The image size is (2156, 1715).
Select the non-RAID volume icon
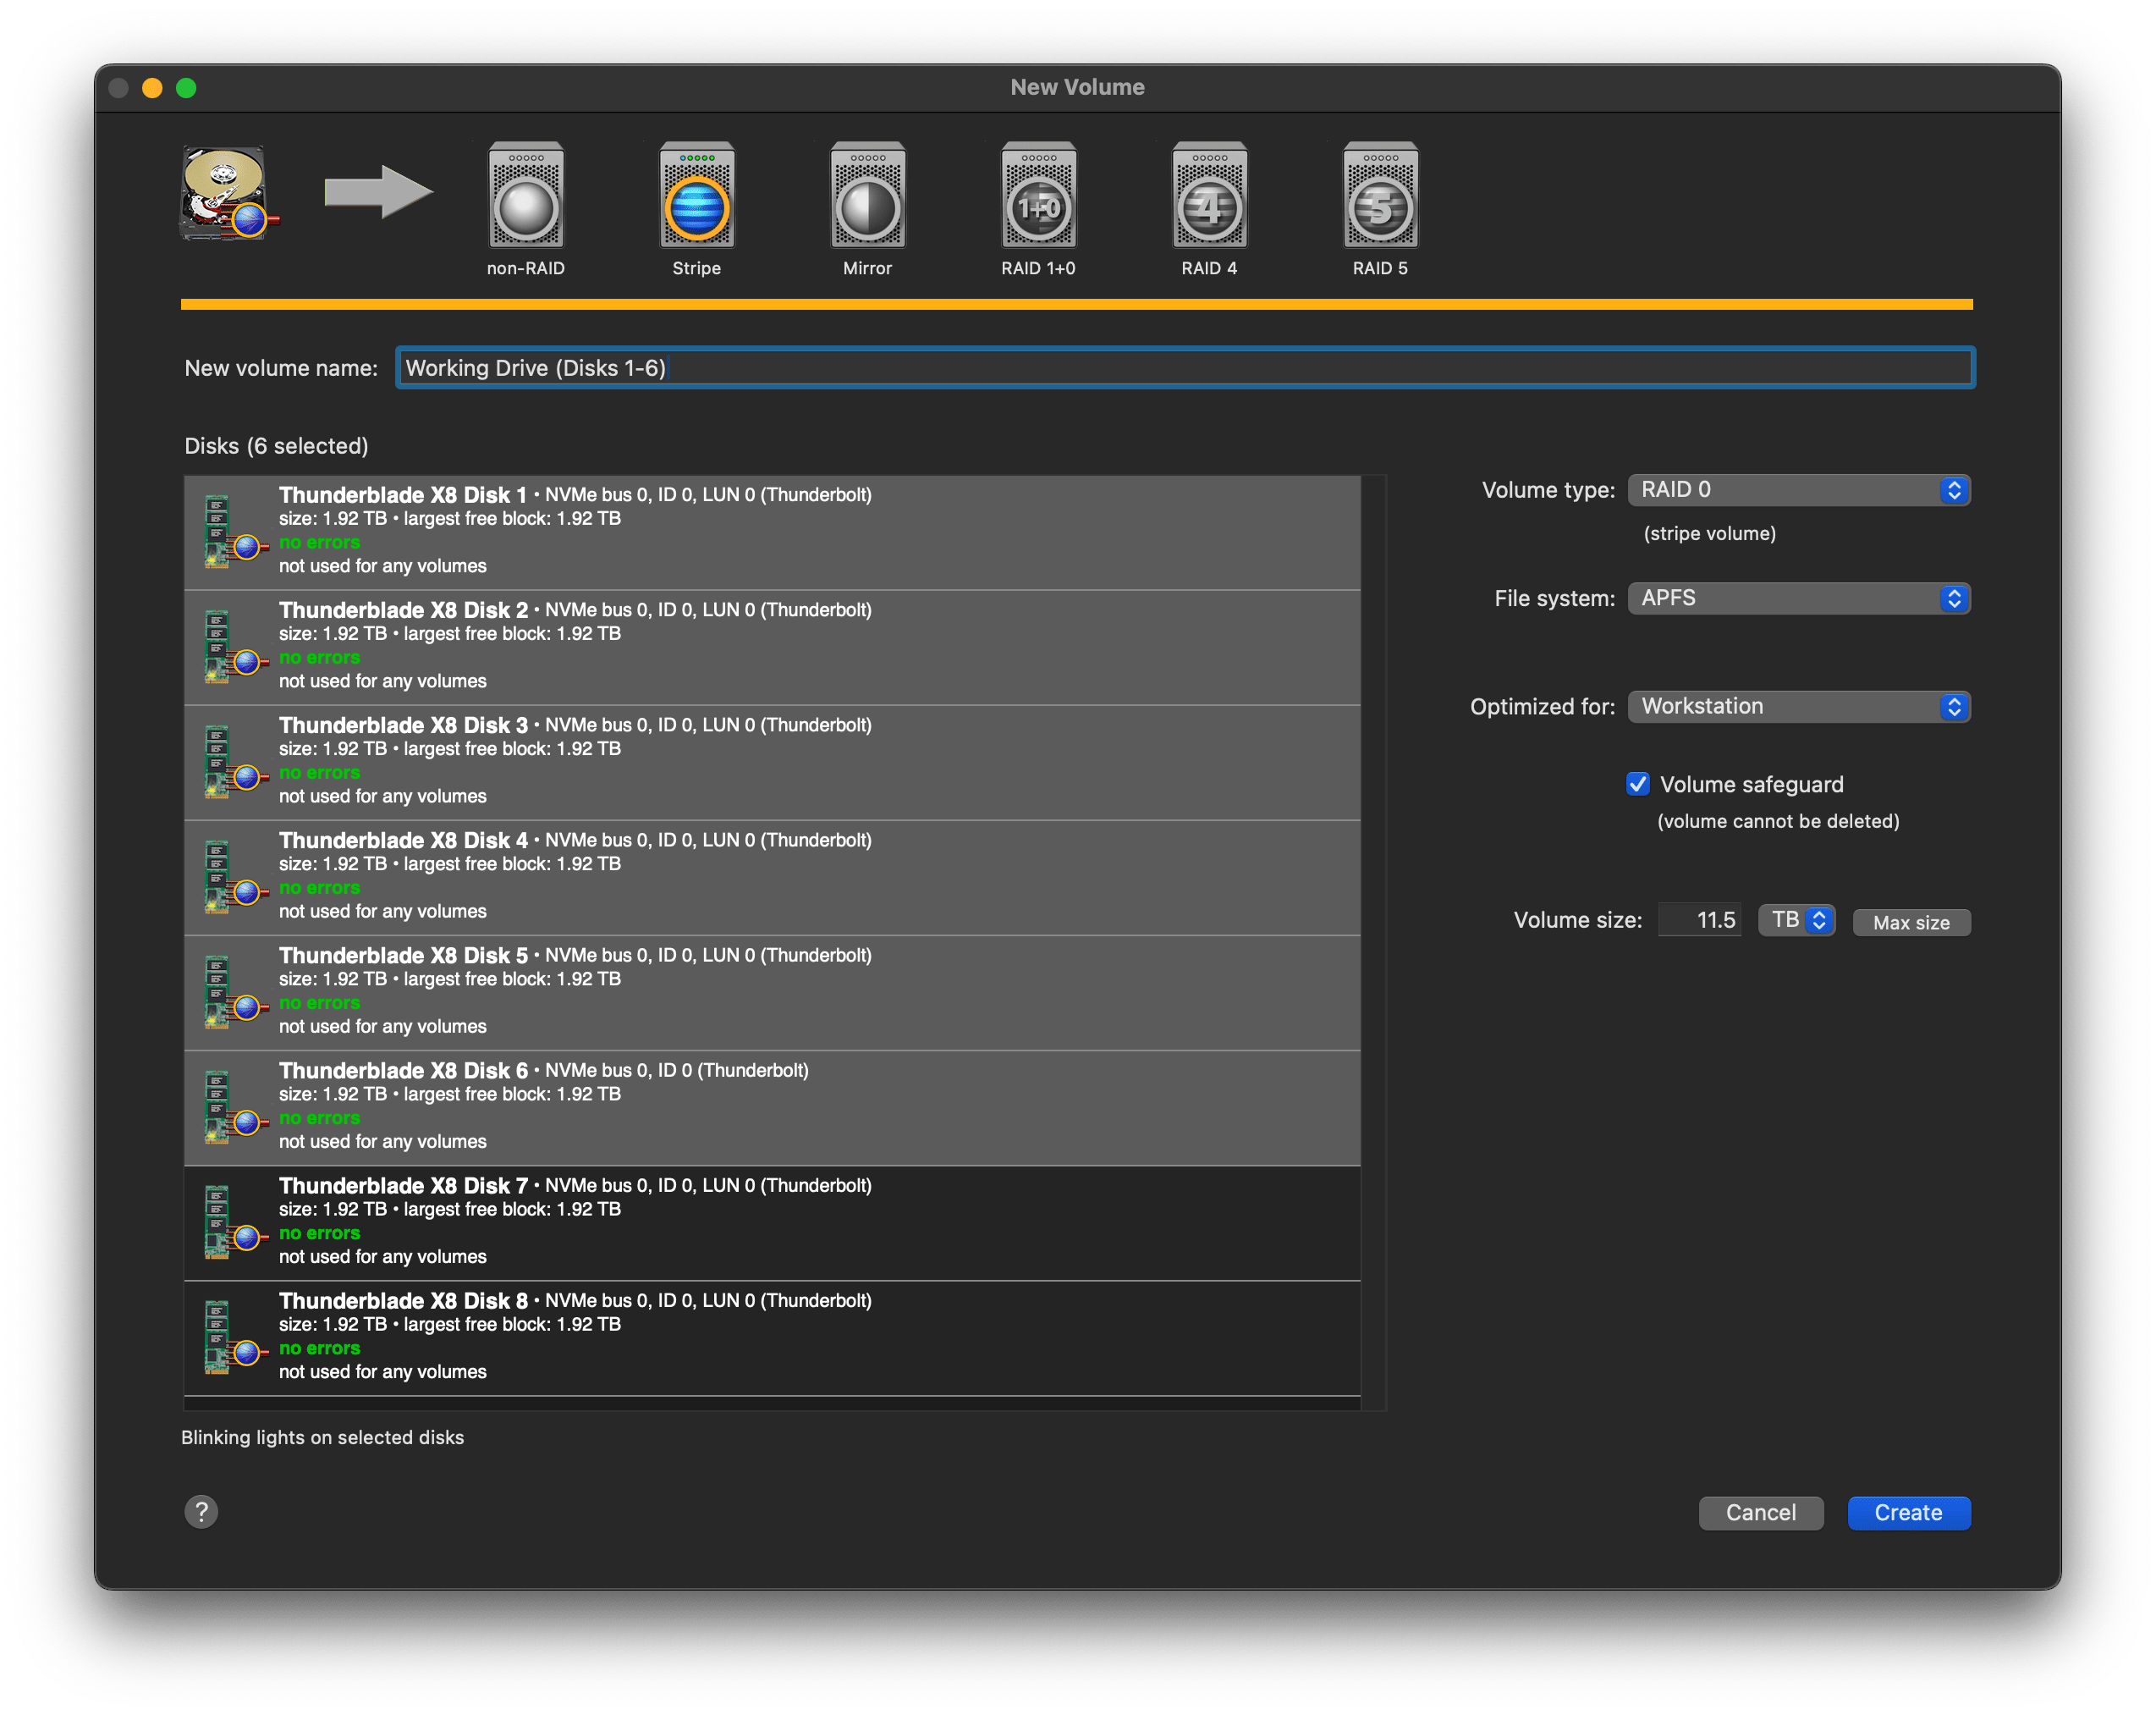[x=526, y=197]
